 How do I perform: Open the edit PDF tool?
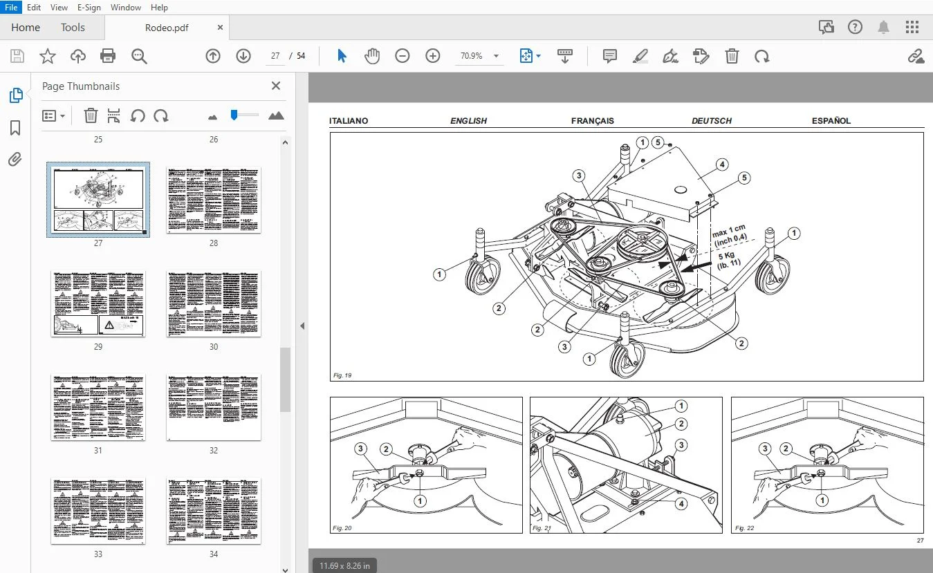pyautogui.click(x=701, y=56)
